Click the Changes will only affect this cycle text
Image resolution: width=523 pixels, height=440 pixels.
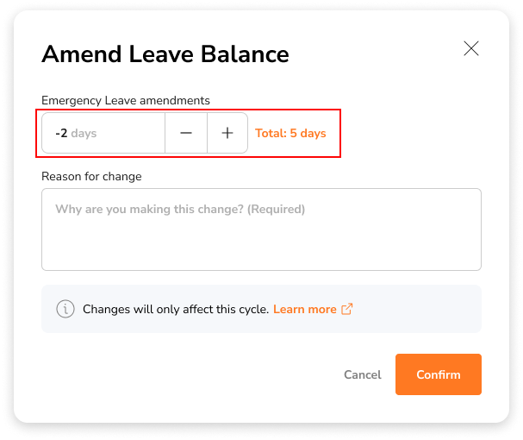pos(176,310)
